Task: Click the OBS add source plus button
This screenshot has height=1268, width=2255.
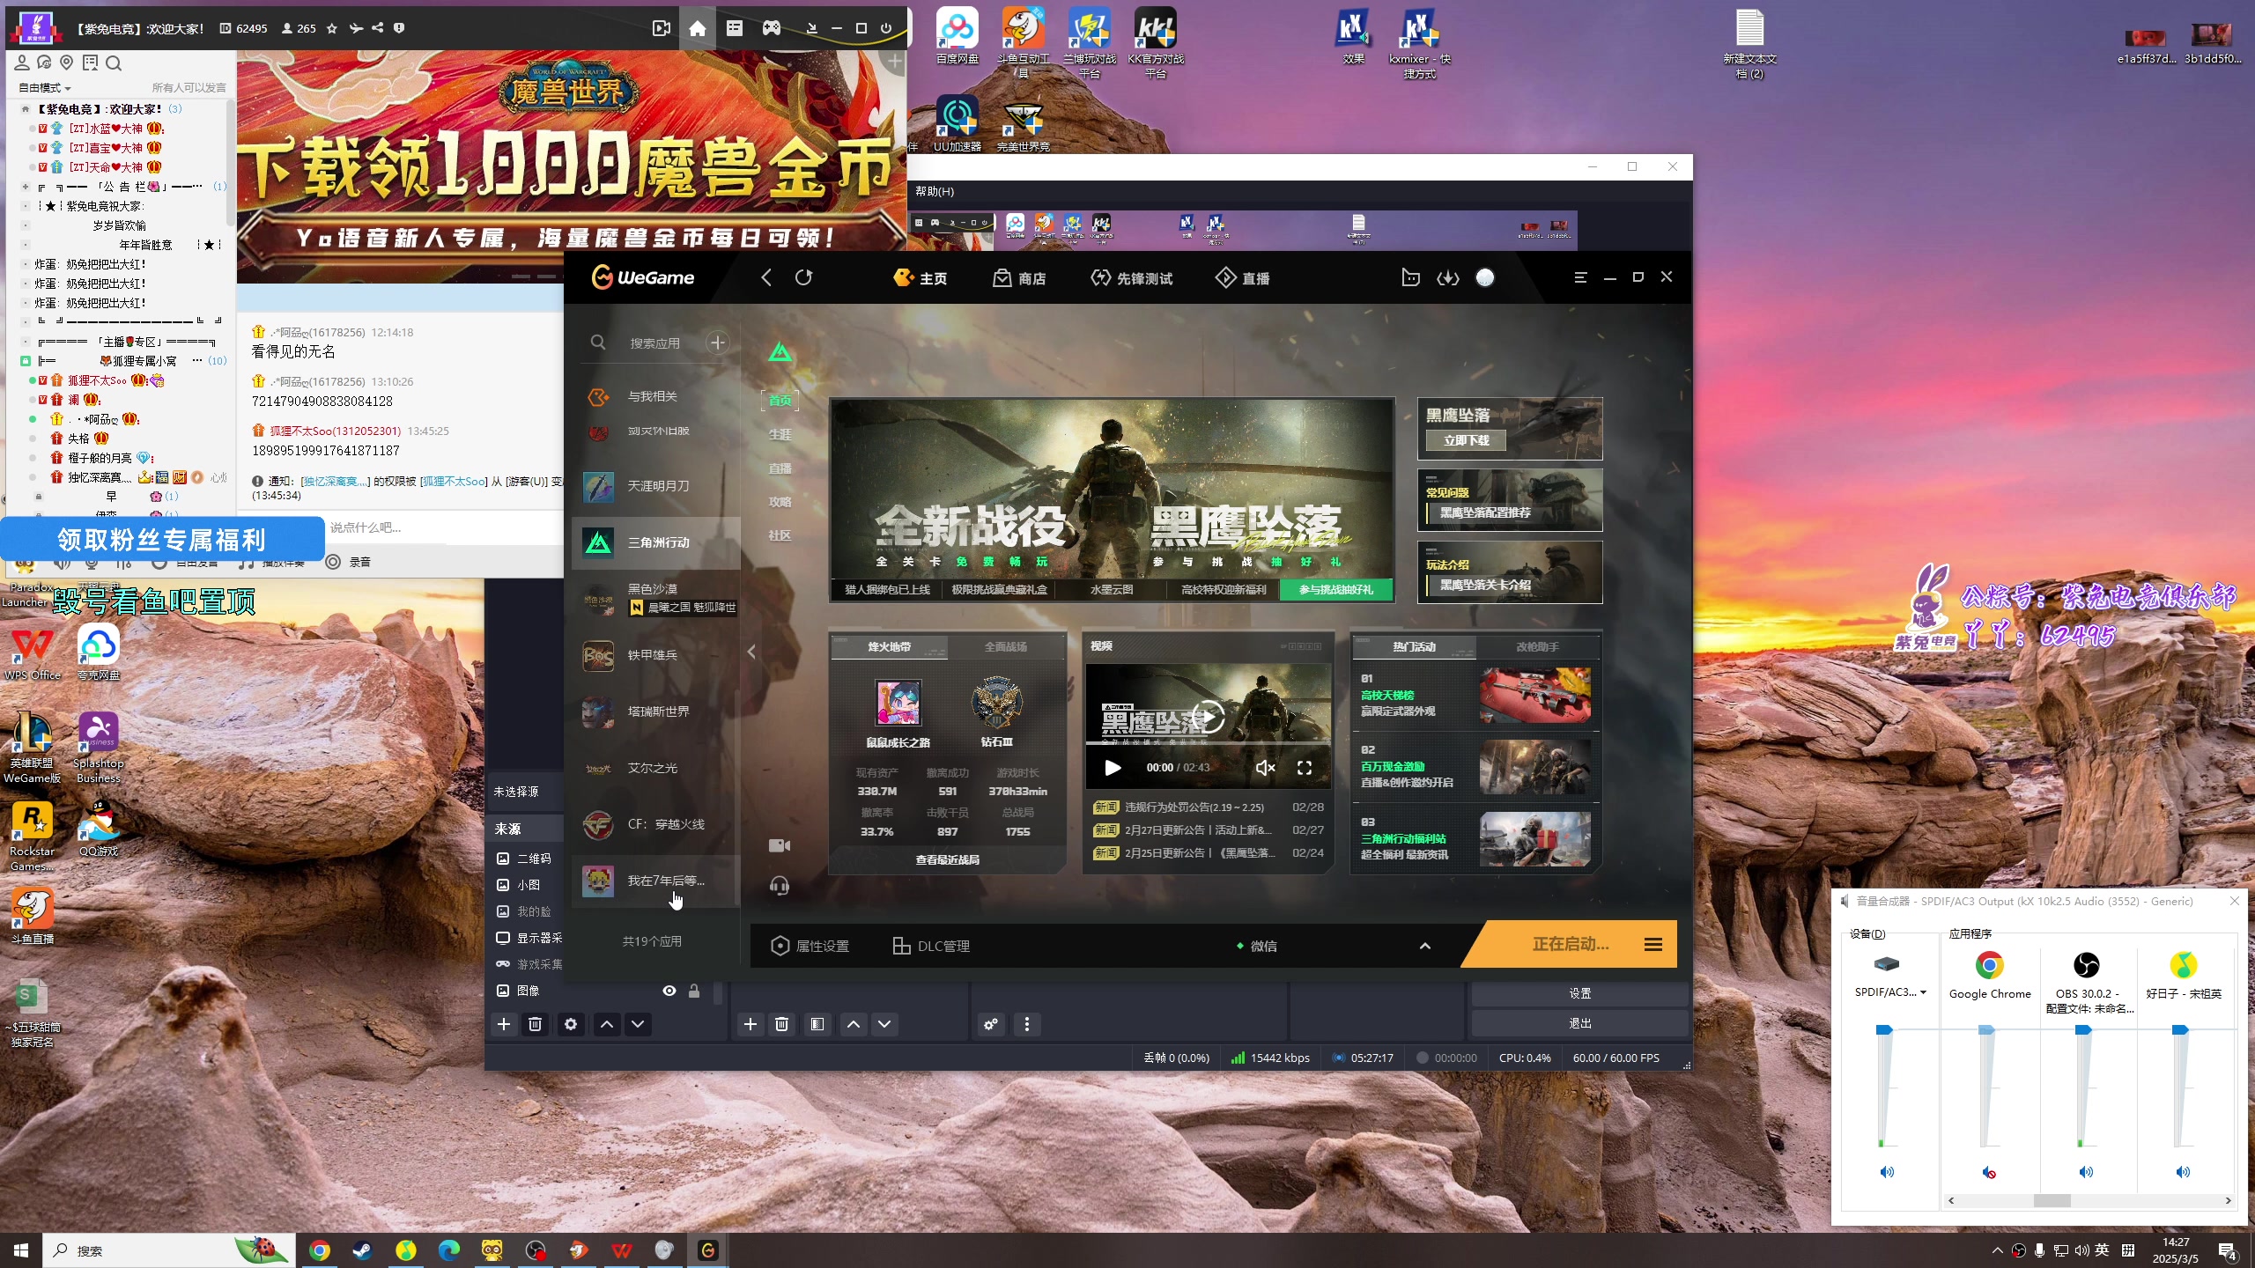Action: point(504,1024)
